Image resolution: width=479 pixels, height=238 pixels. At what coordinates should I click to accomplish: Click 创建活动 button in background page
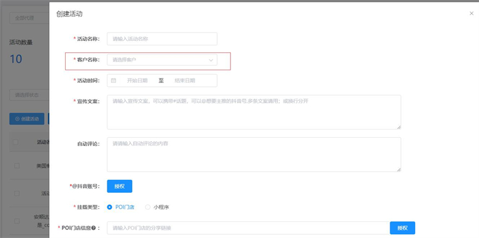coord(27,119)
